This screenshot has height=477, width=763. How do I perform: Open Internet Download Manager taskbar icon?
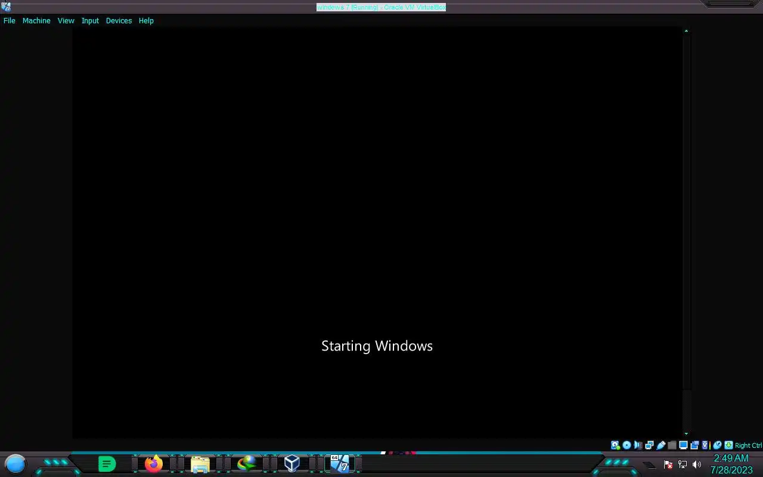click(x=246, y=463)
